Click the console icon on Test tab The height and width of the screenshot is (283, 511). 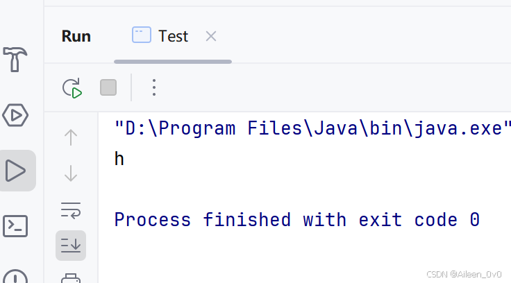pos(142,35)
